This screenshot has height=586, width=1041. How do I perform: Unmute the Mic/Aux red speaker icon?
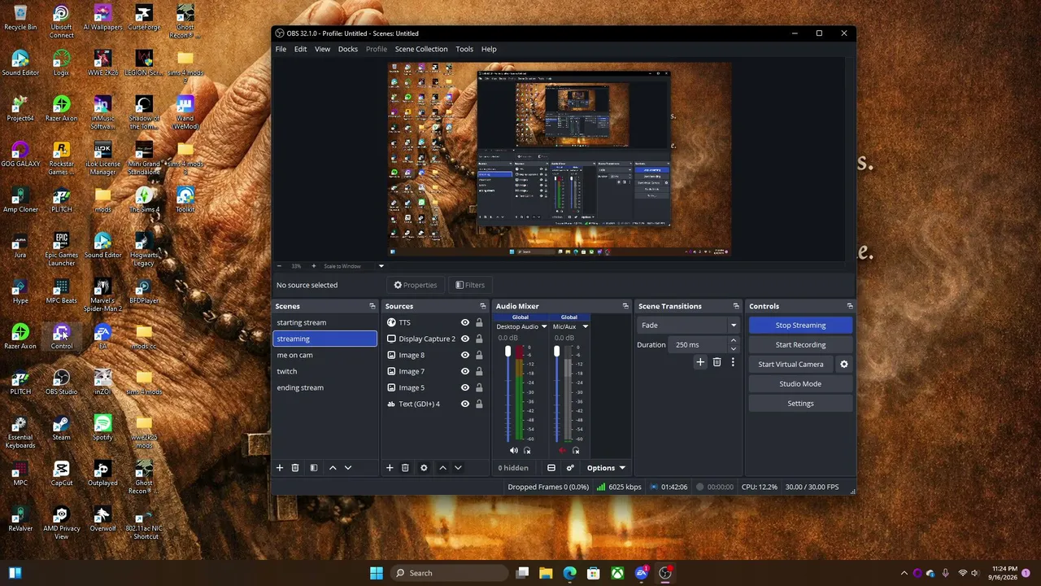pos(562,450)
